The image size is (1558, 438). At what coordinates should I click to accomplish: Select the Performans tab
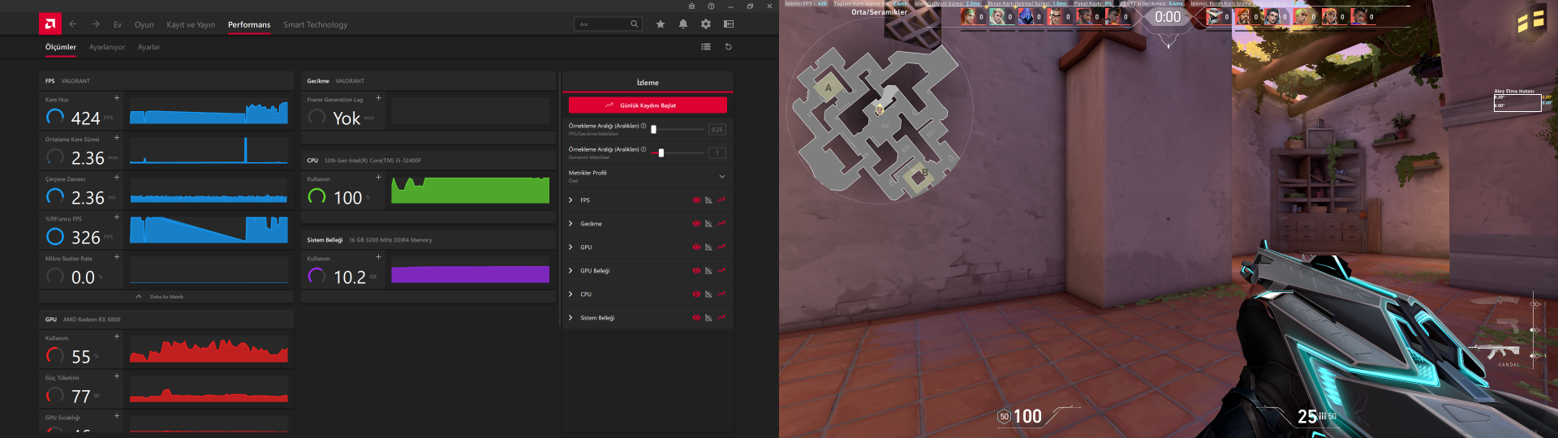coord(249,25)
